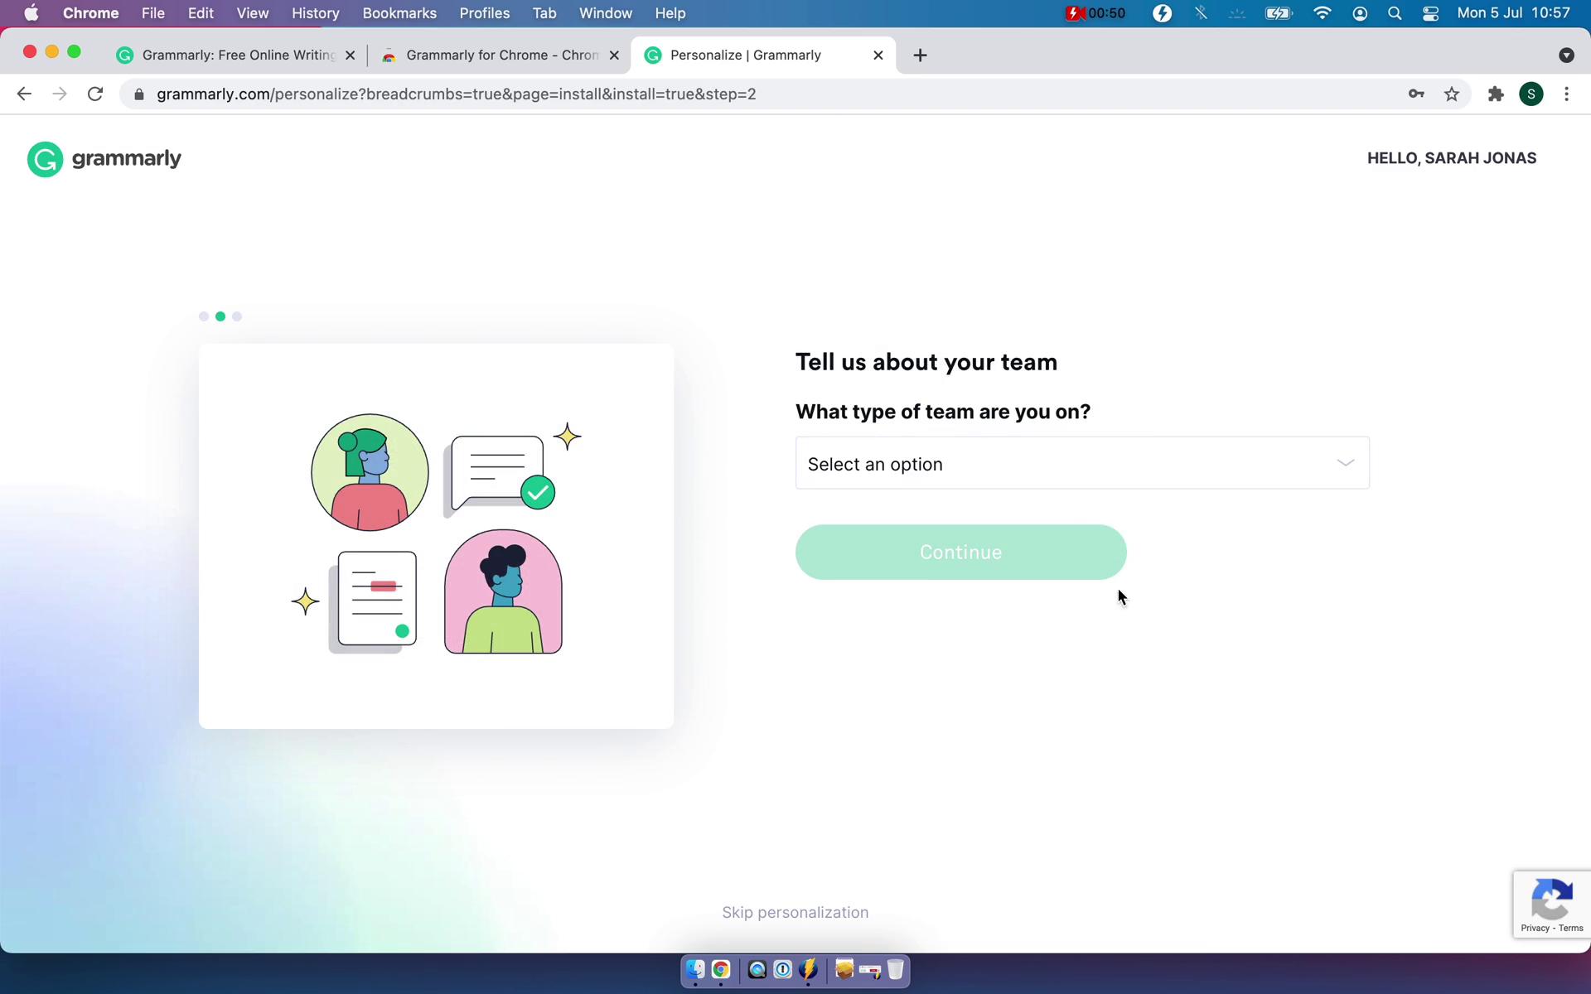Open Control Center
This screenshot has width=1591, height=994.
coord(1430,13)
